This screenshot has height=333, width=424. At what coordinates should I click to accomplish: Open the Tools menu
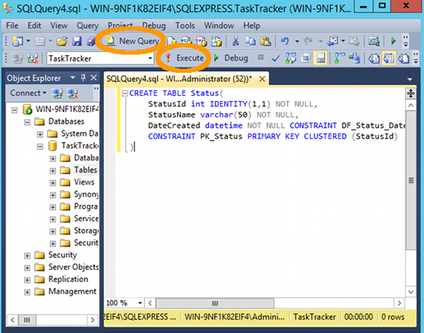click(185, 25)
